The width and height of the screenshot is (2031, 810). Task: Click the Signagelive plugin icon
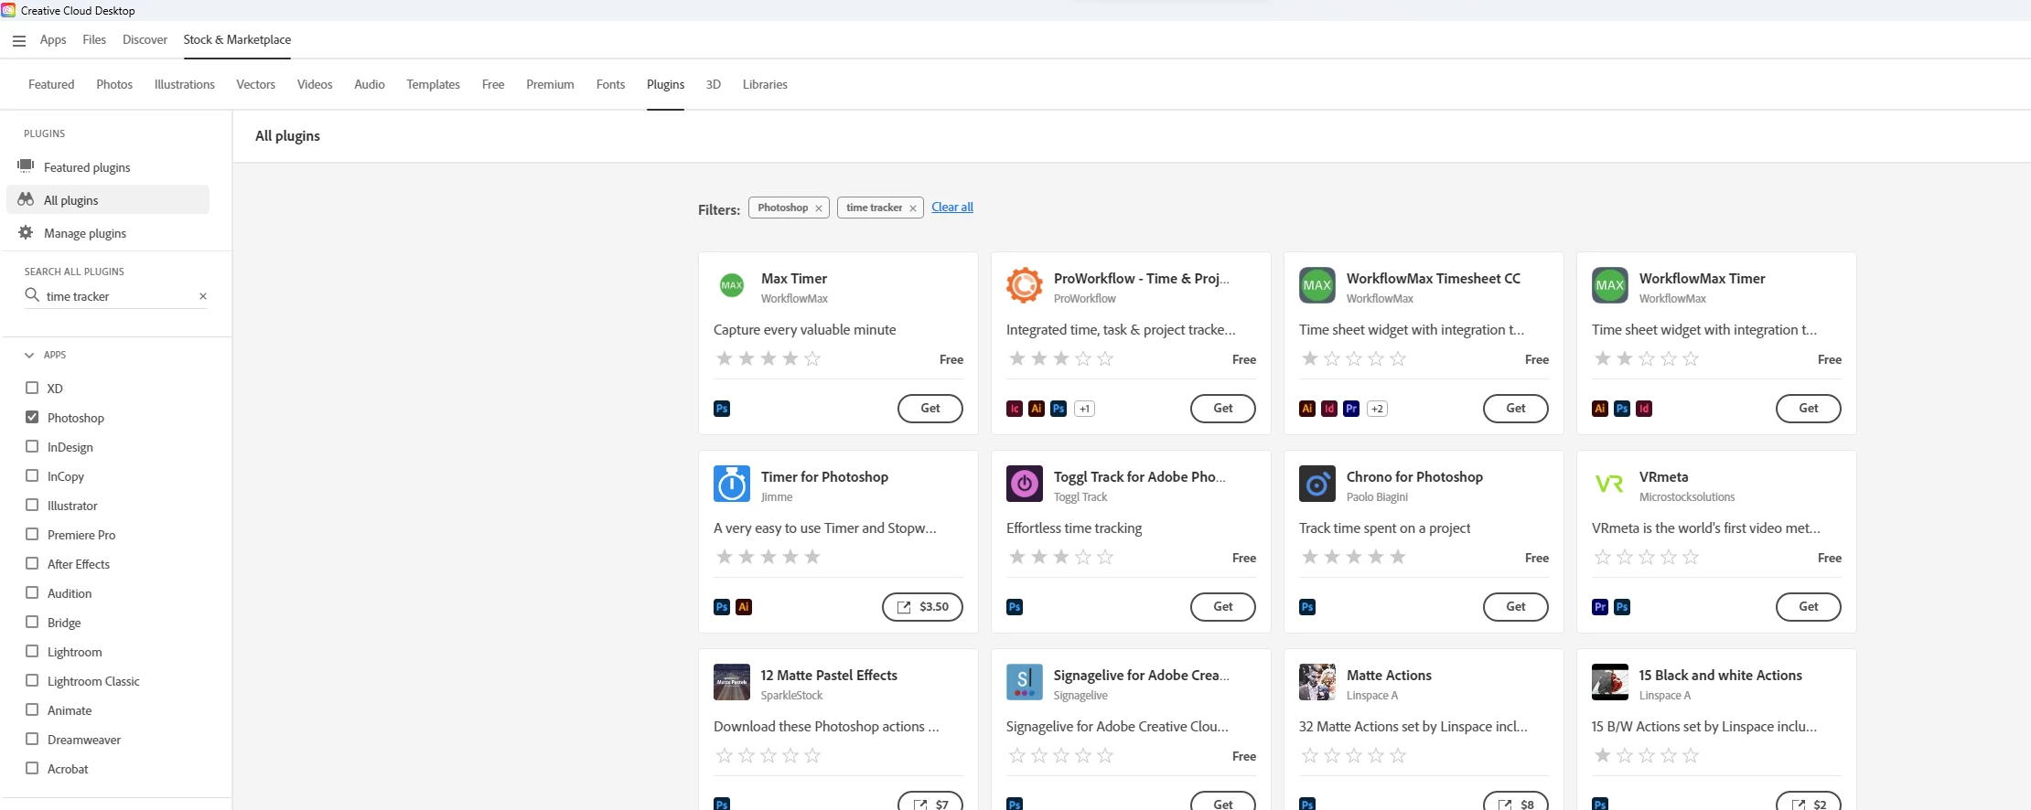pyautogui.click(x=1025, y=682)
